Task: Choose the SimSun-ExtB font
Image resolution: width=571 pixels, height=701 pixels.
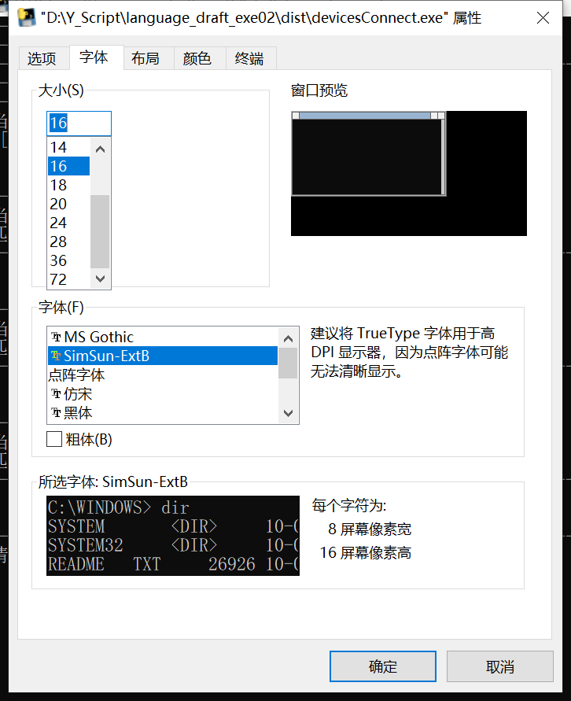Action: [163, 356]
